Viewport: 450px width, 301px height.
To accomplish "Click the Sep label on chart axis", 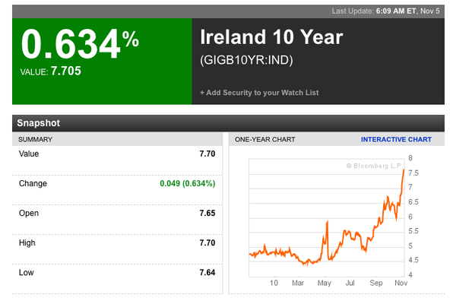I will pyautogui.click(x=376, y=283).
